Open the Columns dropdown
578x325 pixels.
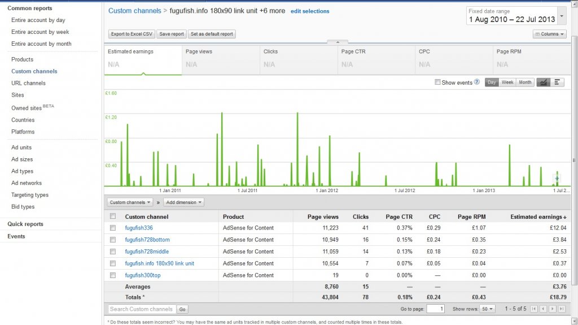pos(549,34)
